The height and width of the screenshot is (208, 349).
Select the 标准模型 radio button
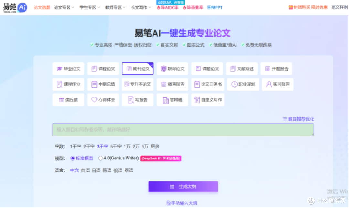point(73,158)
